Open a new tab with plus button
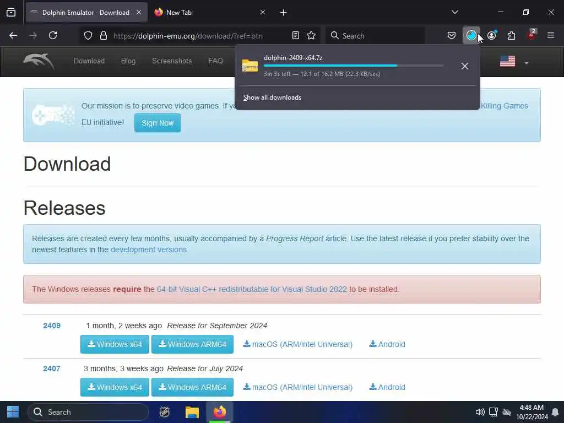The width and height of the screenshot is (564, 423). tap(284, 13)
